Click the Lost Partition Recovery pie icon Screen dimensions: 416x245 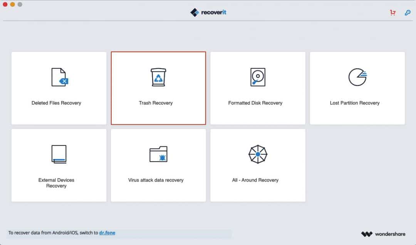click(x=357, y=77)
